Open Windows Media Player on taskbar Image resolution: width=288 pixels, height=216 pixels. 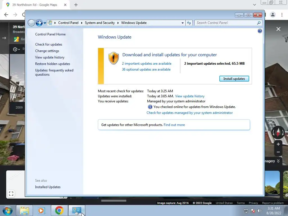coord(41,210)
